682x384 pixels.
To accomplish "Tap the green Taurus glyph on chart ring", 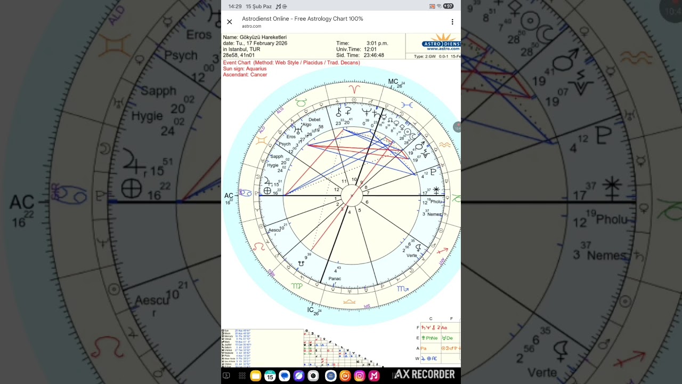I will pyautogui.click(x=301, y=102).
